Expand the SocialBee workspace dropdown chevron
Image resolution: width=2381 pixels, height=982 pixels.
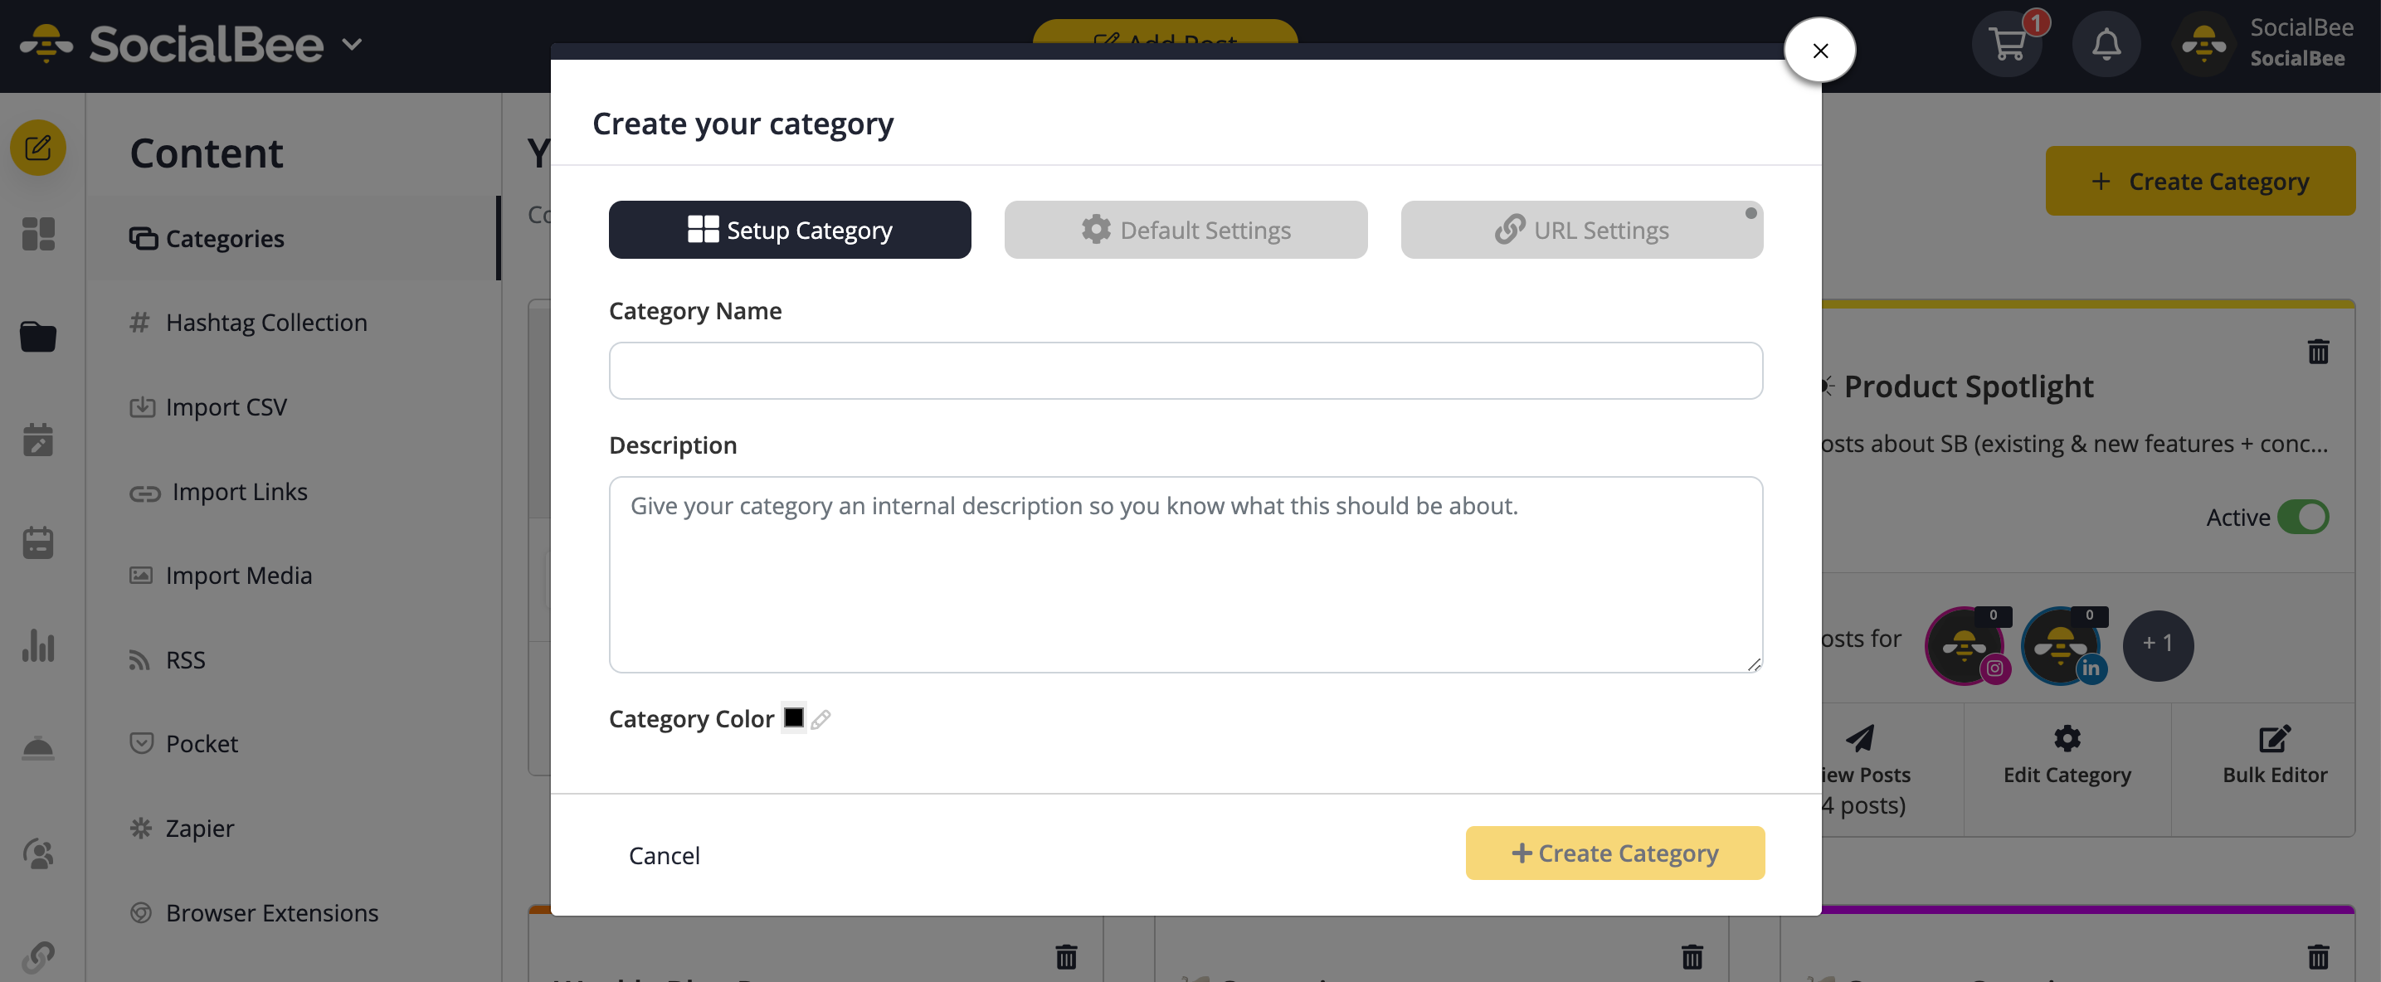pyautogui.click(x=352, y=43)
